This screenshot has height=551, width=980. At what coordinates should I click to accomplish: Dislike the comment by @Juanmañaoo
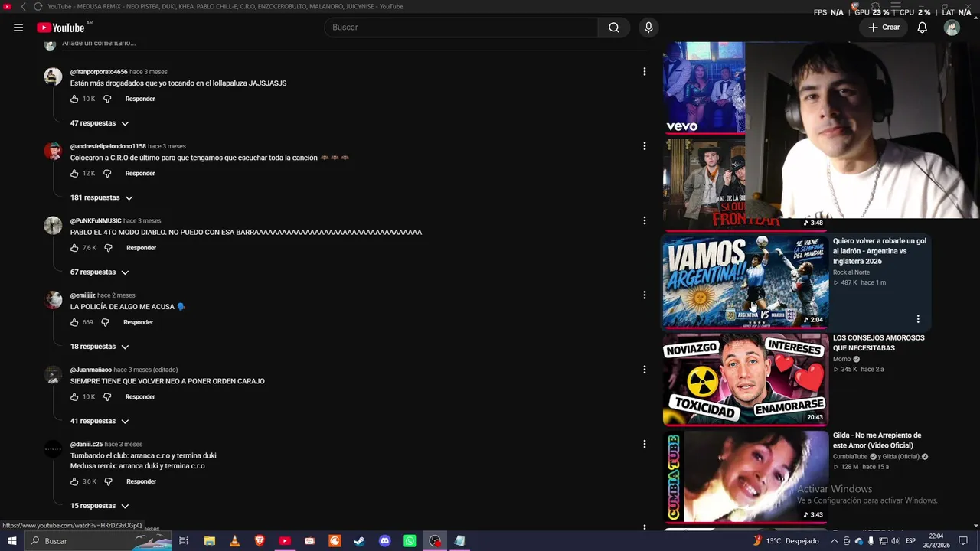pyautogui.click(x=107, y=397)
